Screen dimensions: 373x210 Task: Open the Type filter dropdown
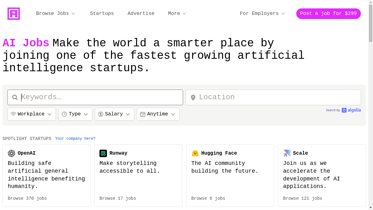(75, 114)
